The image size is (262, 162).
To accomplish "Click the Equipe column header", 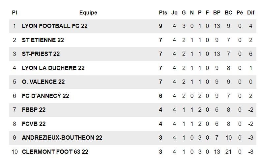I will [88, 13].
